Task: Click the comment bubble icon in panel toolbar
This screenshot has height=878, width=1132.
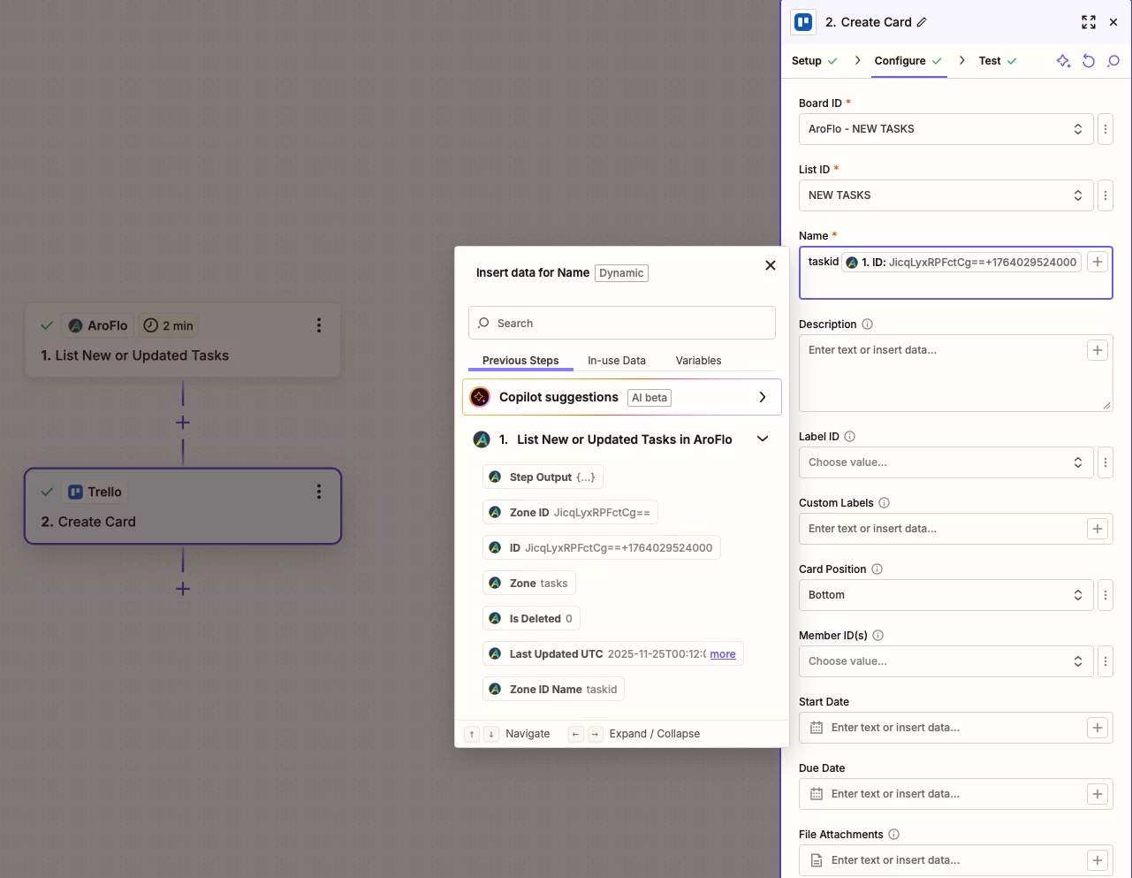Action: coord(1113,61)
